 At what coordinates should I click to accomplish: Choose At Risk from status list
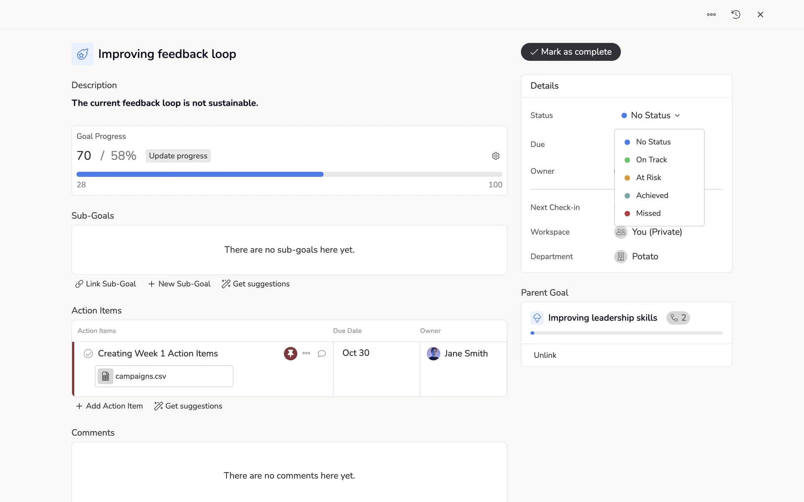[x=648, y=178]
